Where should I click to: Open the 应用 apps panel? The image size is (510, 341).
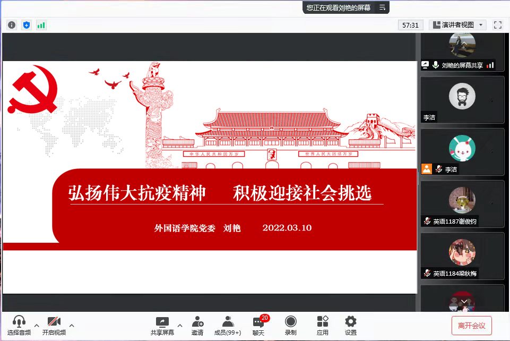pyautogui.click(x=323, y=325)
